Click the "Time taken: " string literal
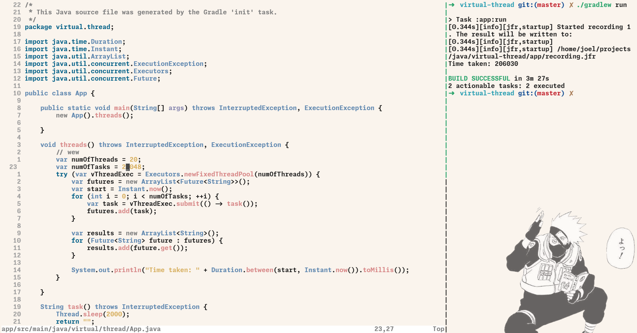637x333 pixels. tap(172, 270)
